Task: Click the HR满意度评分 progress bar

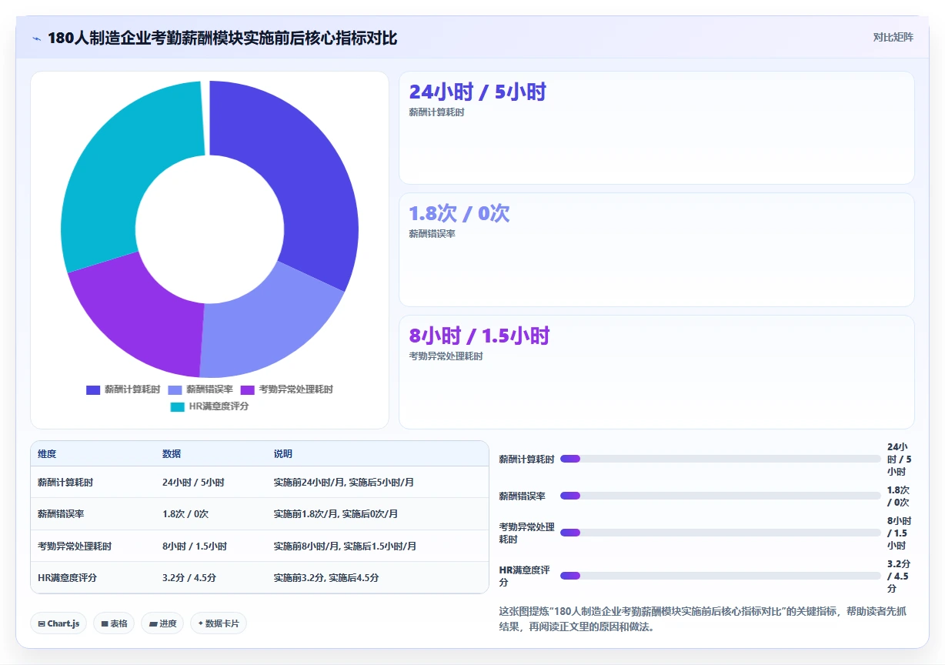Action: [720, 576]
